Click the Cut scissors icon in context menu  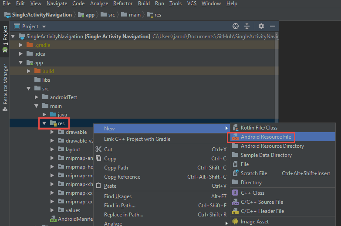pyautogui.click(x=98, y=150)
